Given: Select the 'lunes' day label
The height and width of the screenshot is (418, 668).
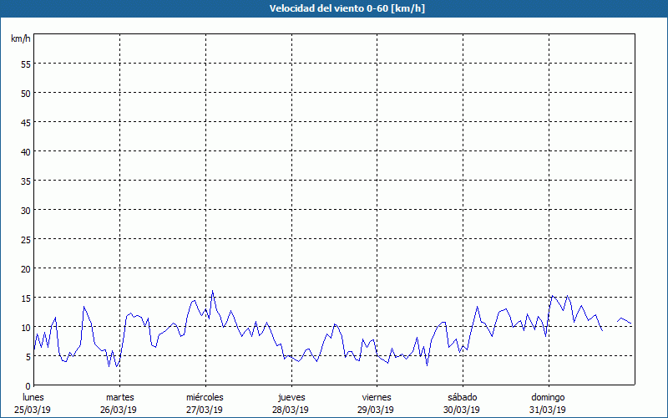Looking at the screenshot, I should (x=33, y=397).
